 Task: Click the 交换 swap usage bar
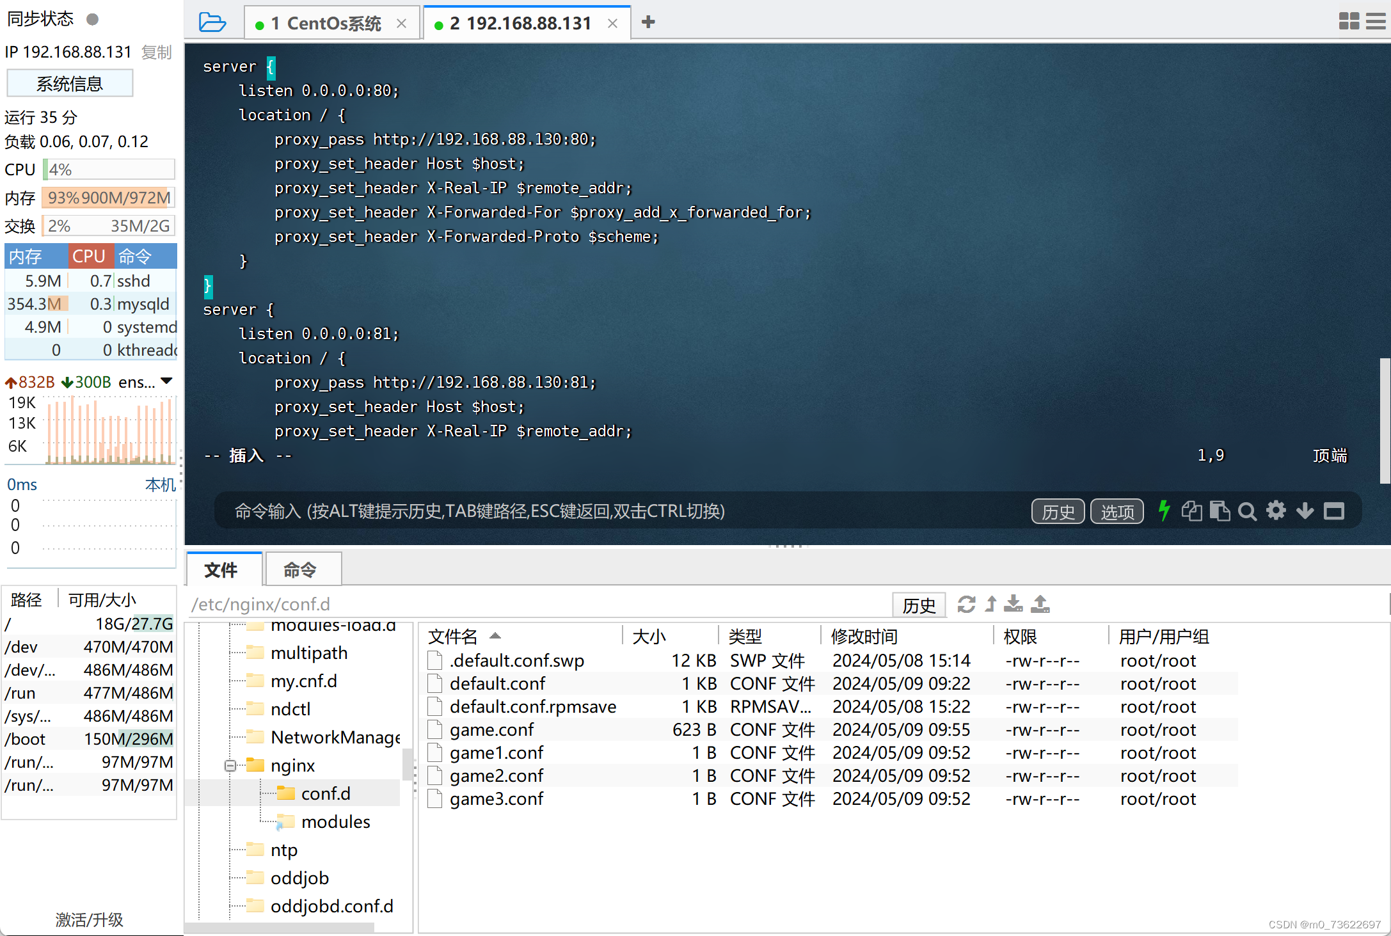[109, 226]
